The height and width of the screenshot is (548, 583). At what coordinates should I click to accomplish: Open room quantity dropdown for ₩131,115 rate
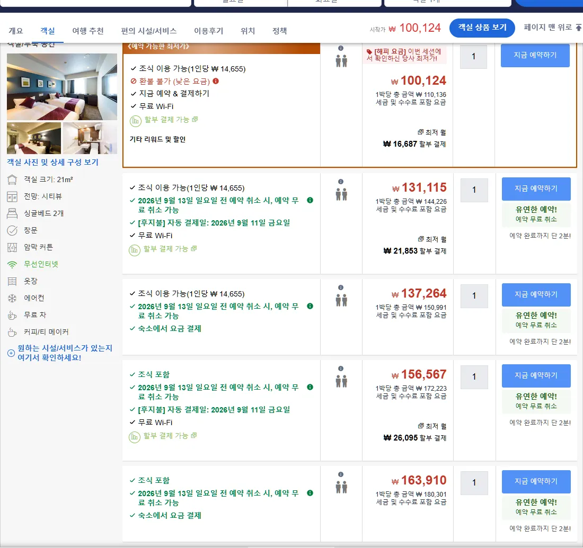tap(474, 190)
